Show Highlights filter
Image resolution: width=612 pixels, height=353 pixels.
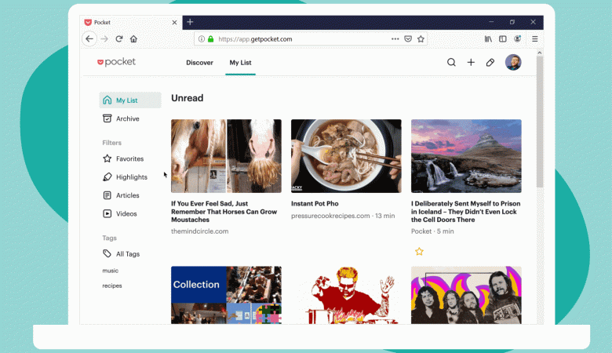(131, 177)
